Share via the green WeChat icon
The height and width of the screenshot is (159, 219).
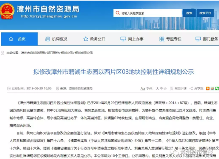[x=217, y=88]
